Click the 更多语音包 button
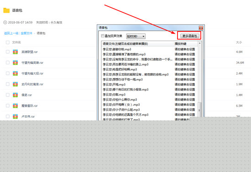Image resolution: width=251 pixels, height=172 pixels. [x=190, y=36]
